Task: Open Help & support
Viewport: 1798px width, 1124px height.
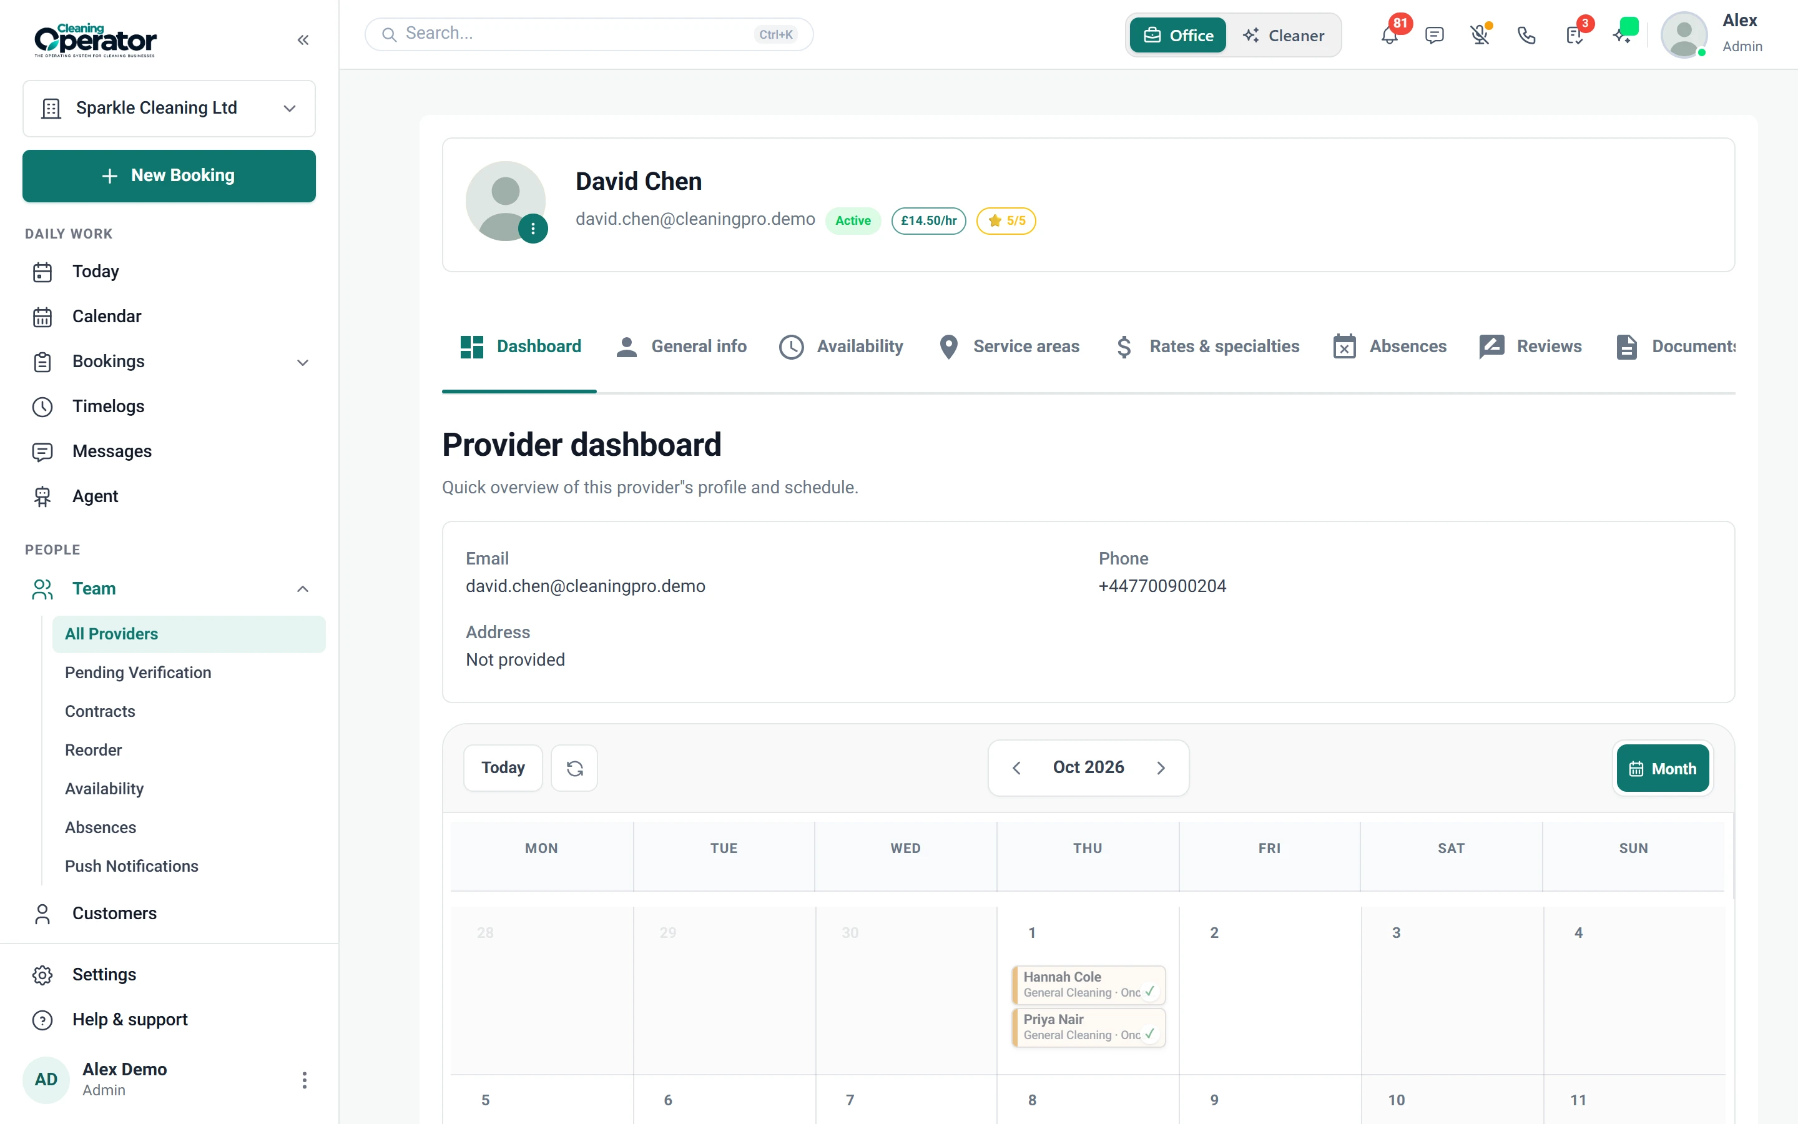Action: (x=169, y=1019)
